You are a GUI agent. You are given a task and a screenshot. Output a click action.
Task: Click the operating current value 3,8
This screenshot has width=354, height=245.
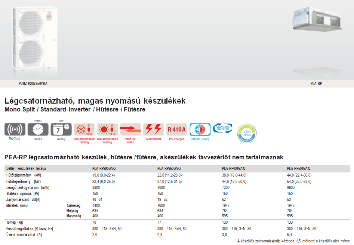[x=224, y=235]
